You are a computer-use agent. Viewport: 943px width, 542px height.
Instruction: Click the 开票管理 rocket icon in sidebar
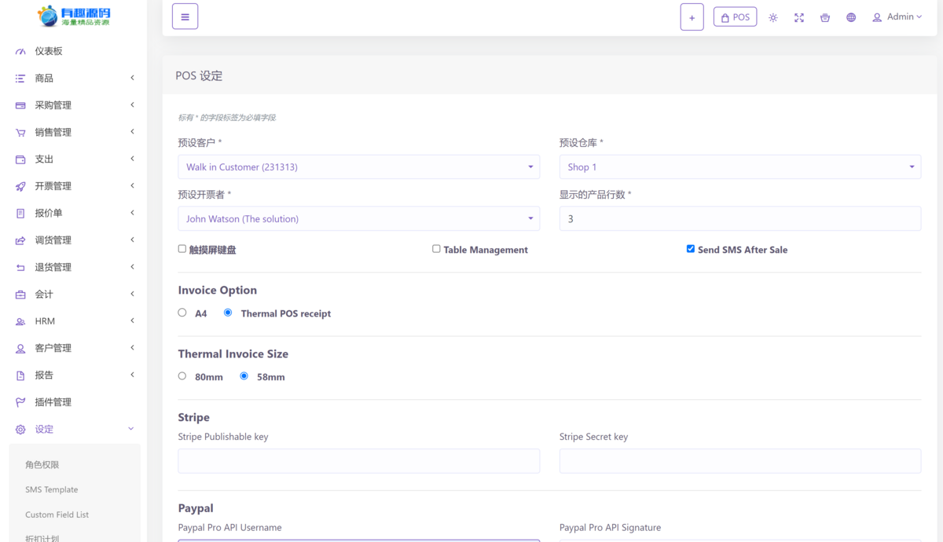pyautogui.click(x=20, y=187)
